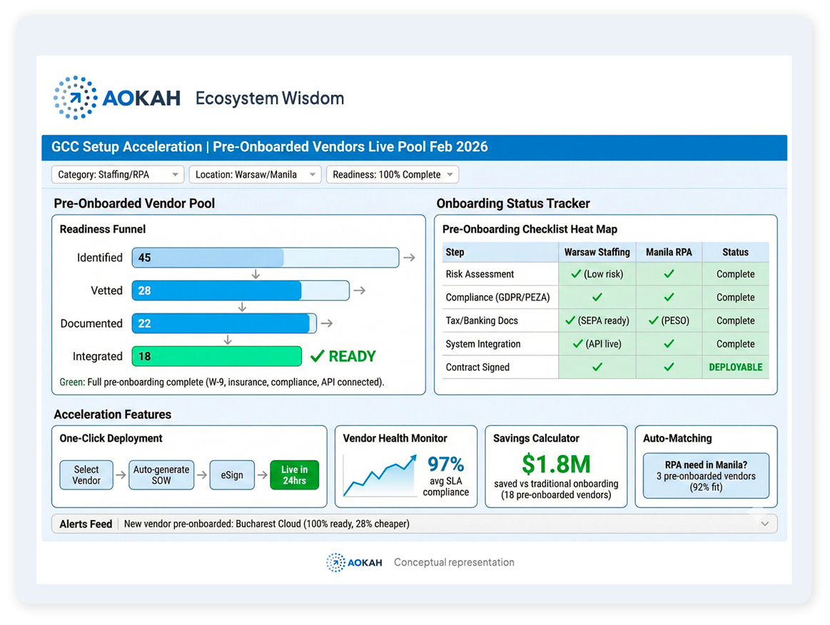Click the One-Click Deployment heading
The height and width of the screenshot is (625, 830).
coord(111,438)
